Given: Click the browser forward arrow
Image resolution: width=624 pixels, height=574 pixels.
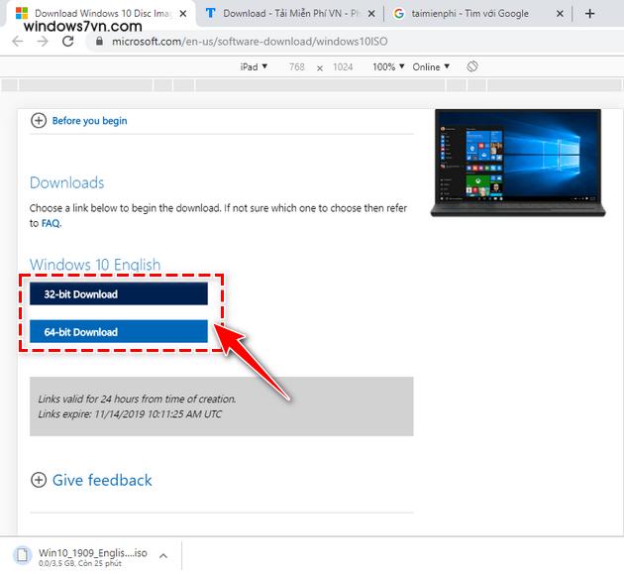Looking at the screenshot, I should (x=43, y=42).
